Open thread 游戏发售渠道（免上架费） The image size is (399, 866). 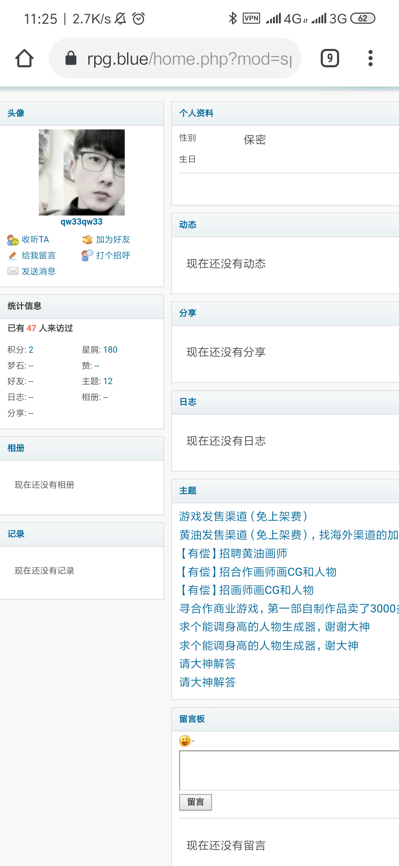[243, 516]
